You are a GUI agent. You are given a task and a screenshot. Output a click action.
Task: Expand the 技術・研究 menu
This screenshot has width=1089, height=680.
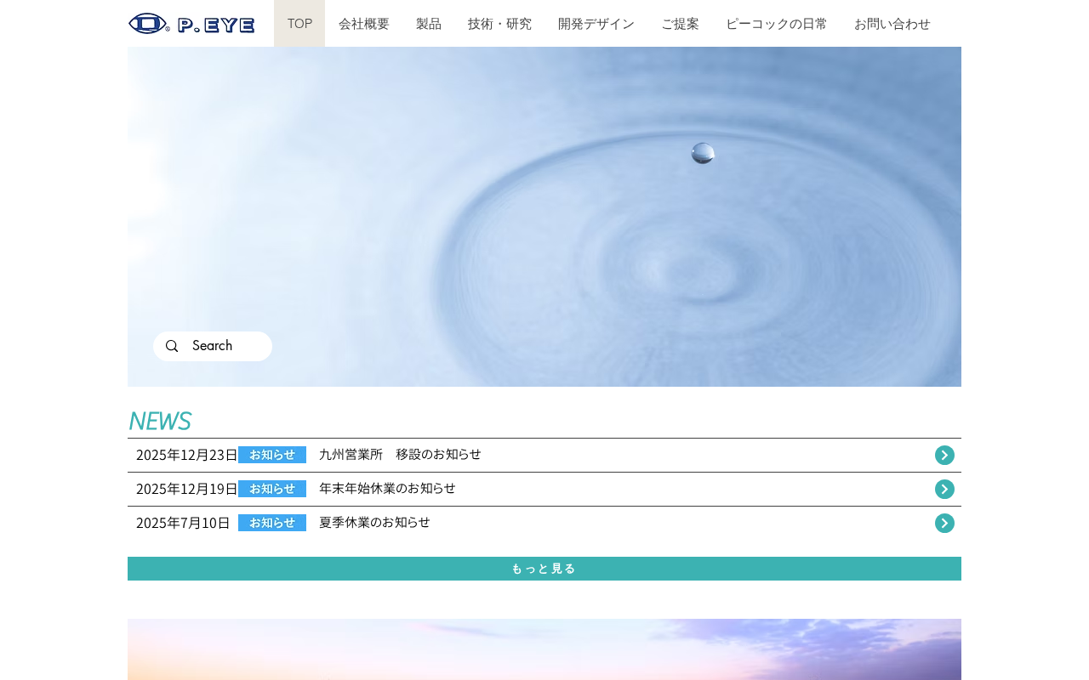click(499, 24)
